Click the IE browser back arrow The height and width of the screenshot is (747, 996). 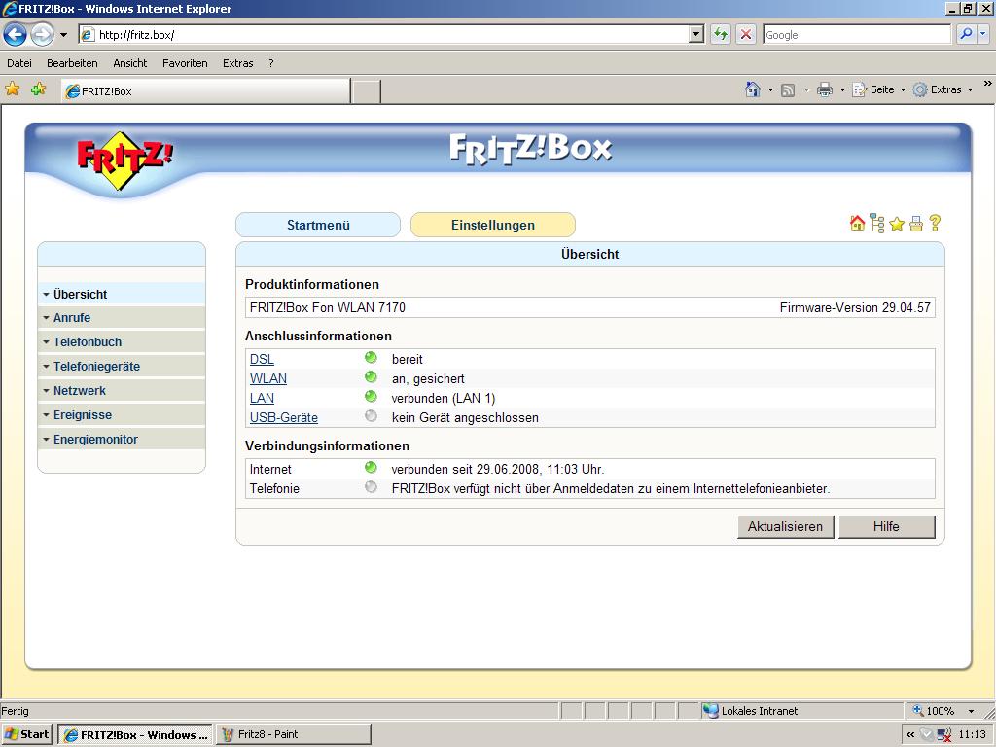15,34
